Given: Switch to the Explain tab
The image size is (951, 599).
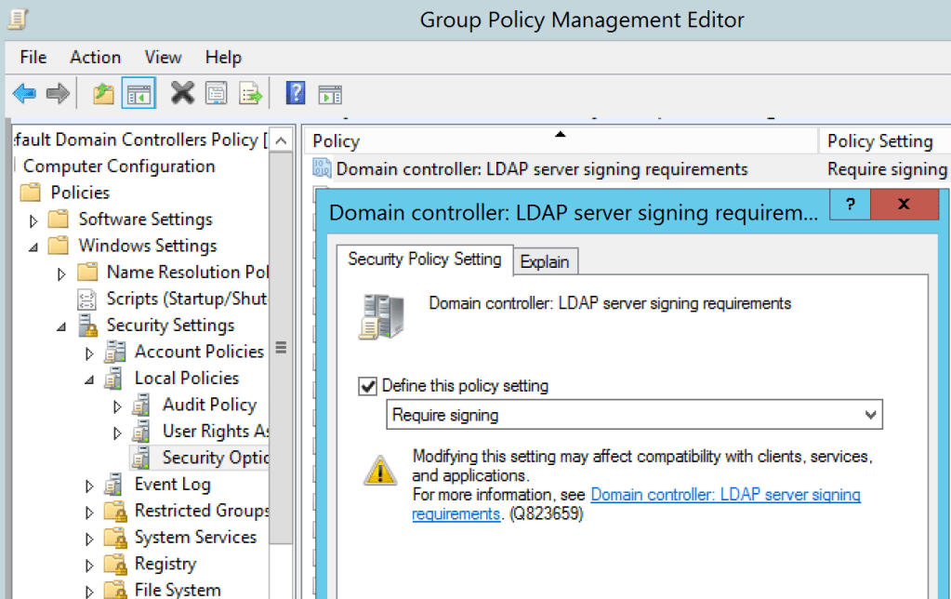Looking at the screenshot, I should pos(545,262).
